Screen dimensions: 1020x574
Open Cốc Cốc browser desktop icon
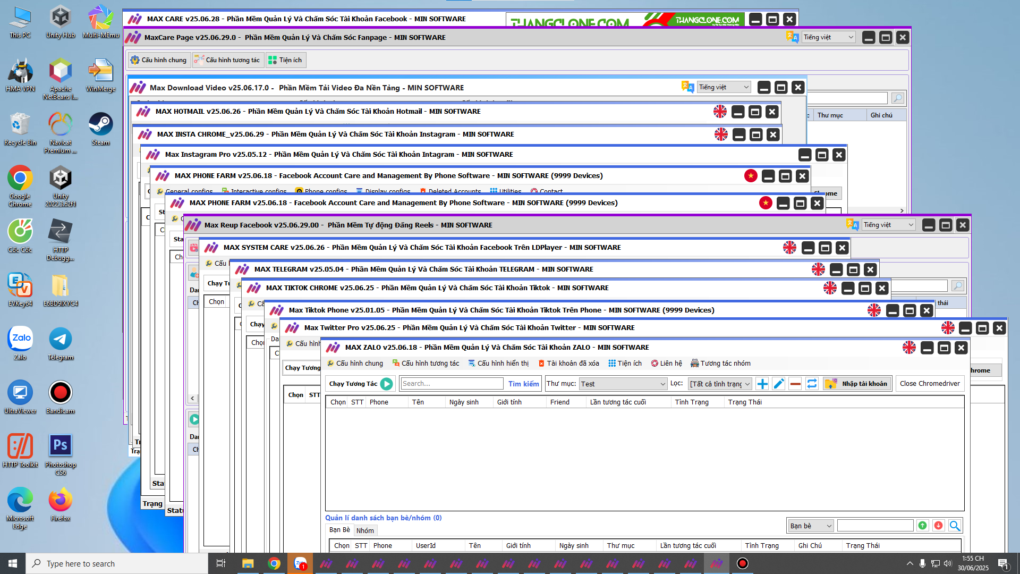(20, 236)
